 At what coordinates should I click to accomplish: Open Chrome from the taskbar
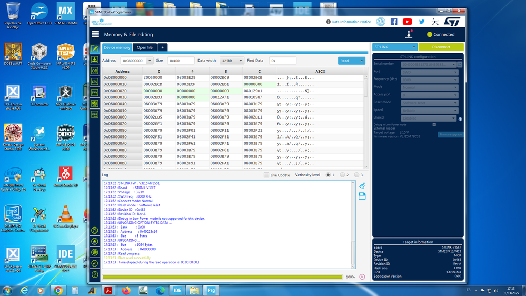58,290
